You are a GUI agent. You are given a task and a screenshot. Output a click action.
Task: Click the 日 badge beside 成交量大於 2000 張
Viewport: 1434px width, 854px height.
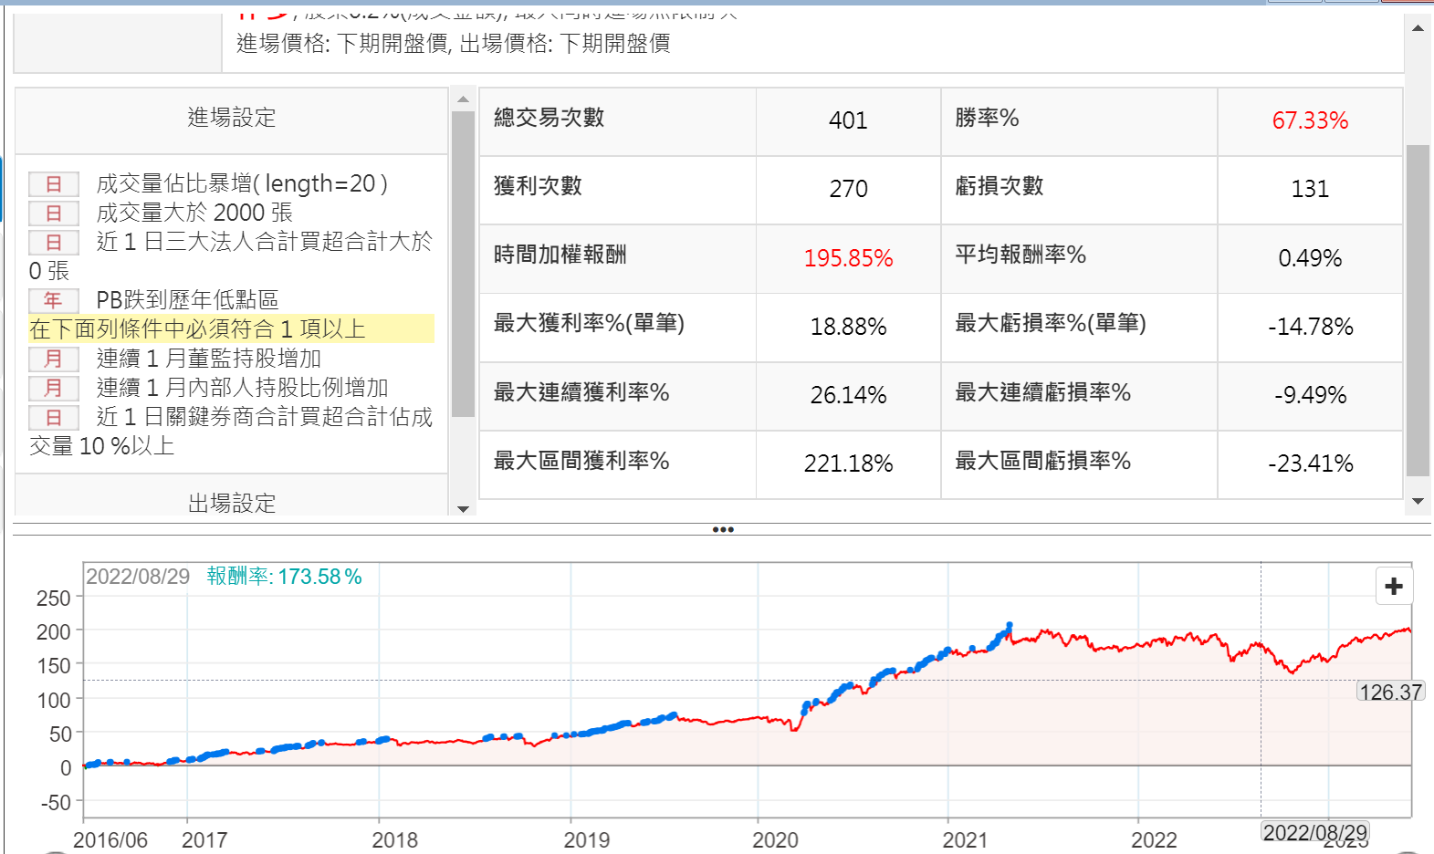pos(53,213)
